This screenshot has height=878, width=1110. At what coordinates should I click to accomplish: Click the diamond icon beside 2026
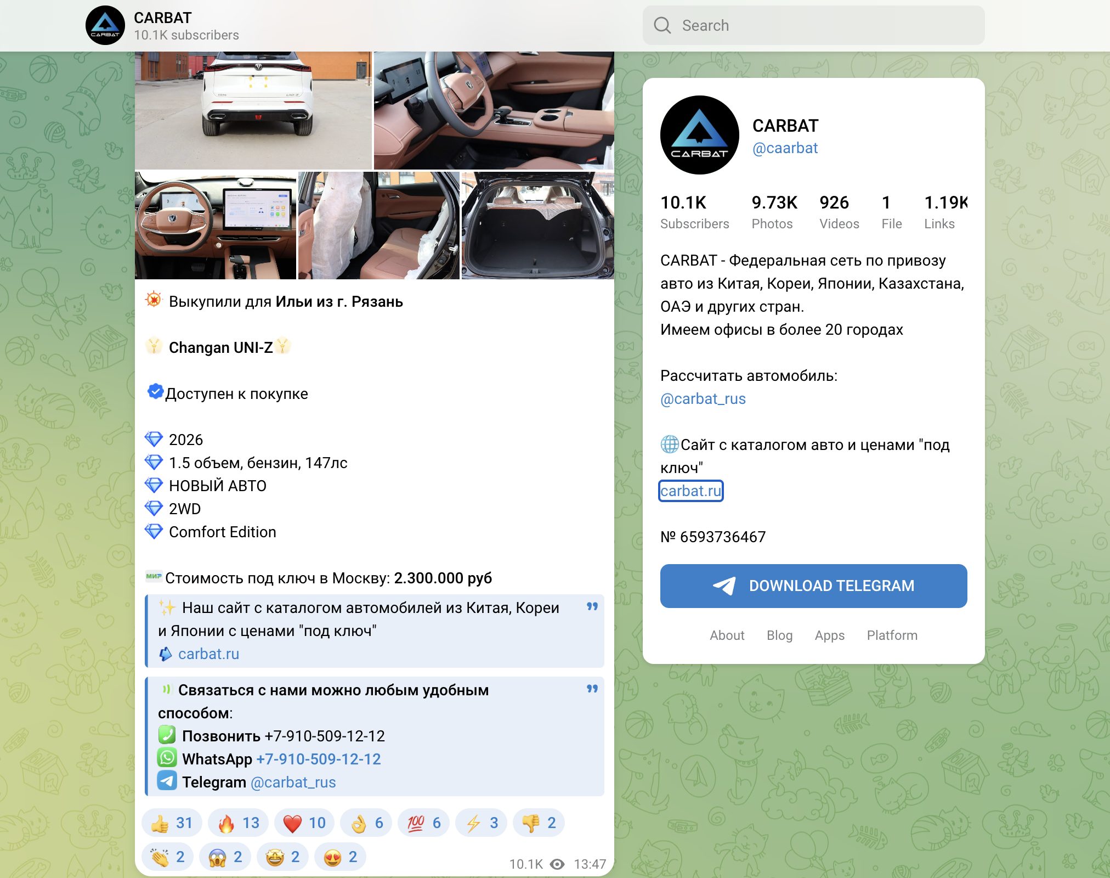pyautogui.click(x=154, y=439)
